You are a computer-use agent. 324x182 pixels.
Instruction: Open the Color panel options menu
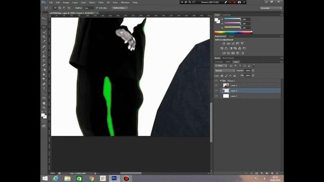point(281,15)
